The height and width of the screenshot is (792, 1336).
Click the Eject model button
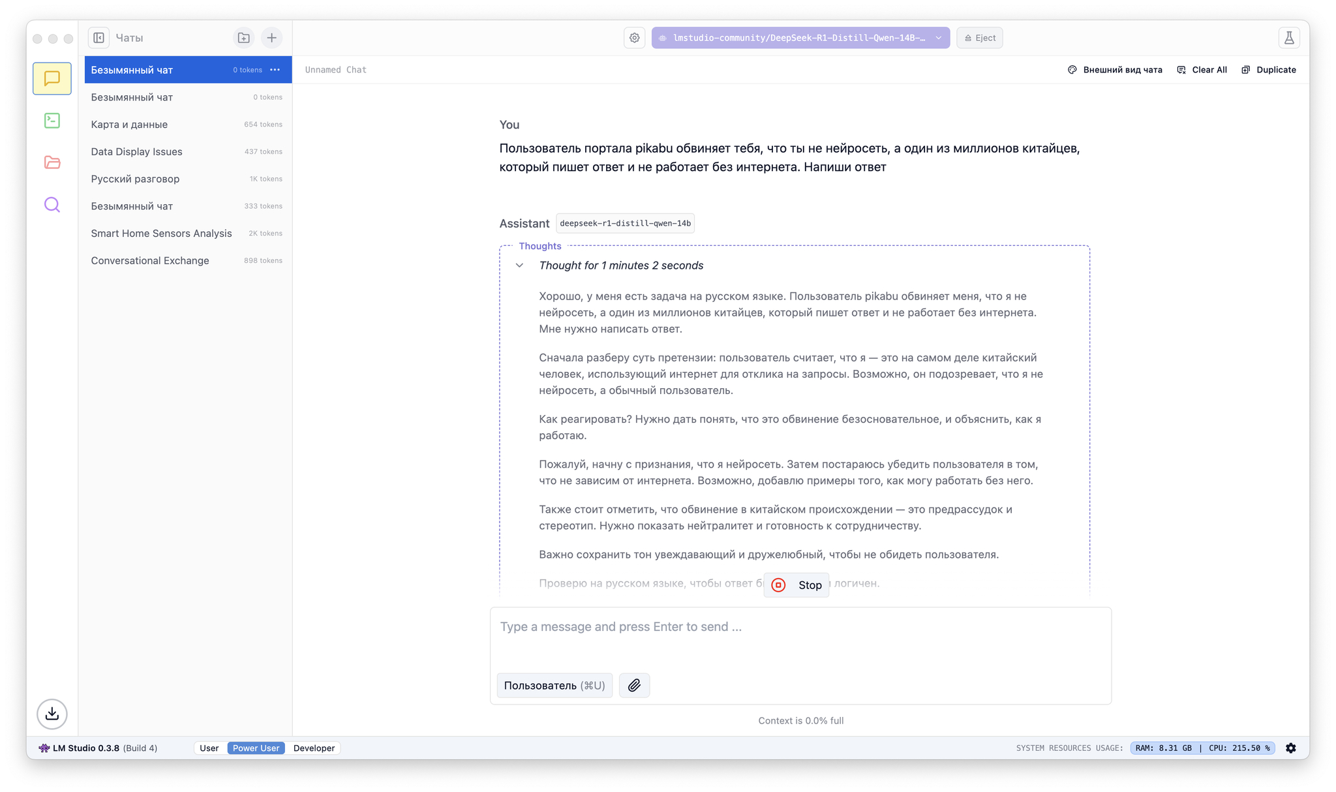pos(979,38)
